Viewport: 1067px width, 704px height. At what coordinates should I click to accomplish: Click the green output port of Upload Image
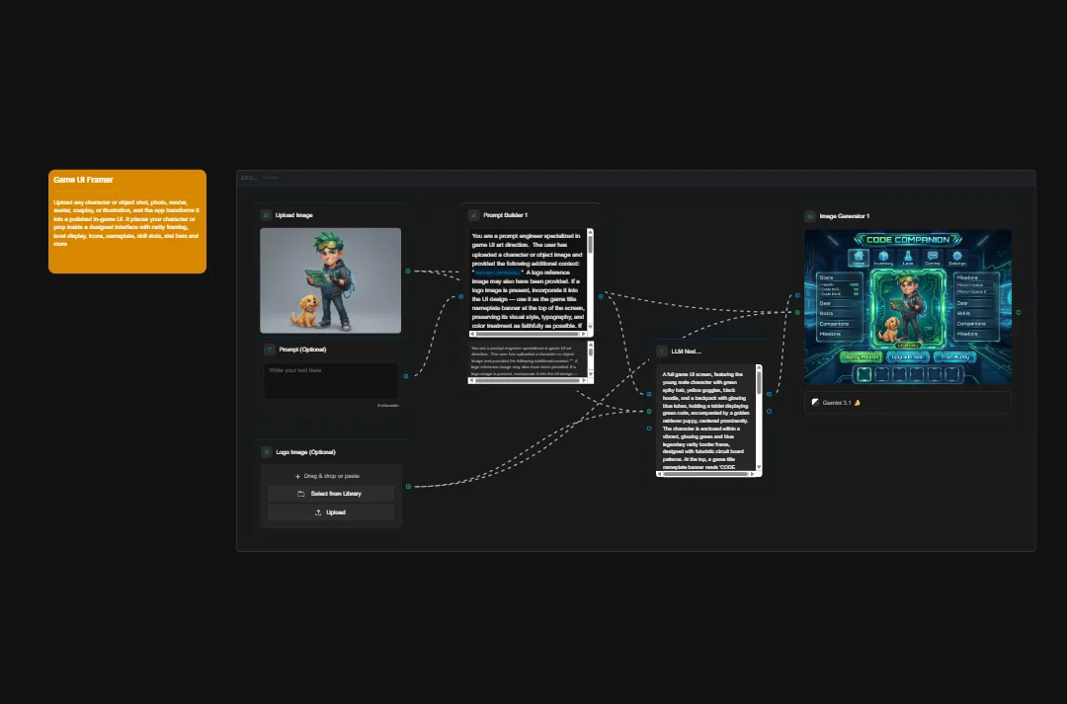(x=408, y=271)
